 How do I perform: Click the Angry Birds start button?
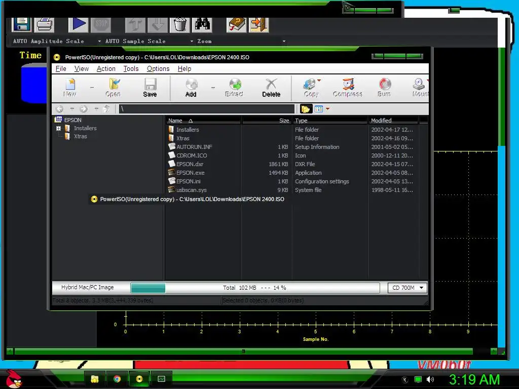14,378
